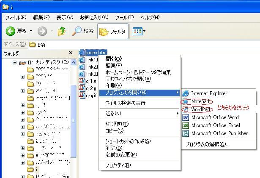
Task: Choose 切り取り(T) in context menu
Action: pyautogui.click(x=140, y=124)
